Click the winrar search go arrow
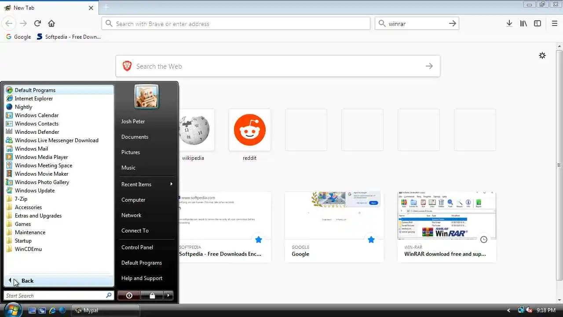 [x=453, y=24]
